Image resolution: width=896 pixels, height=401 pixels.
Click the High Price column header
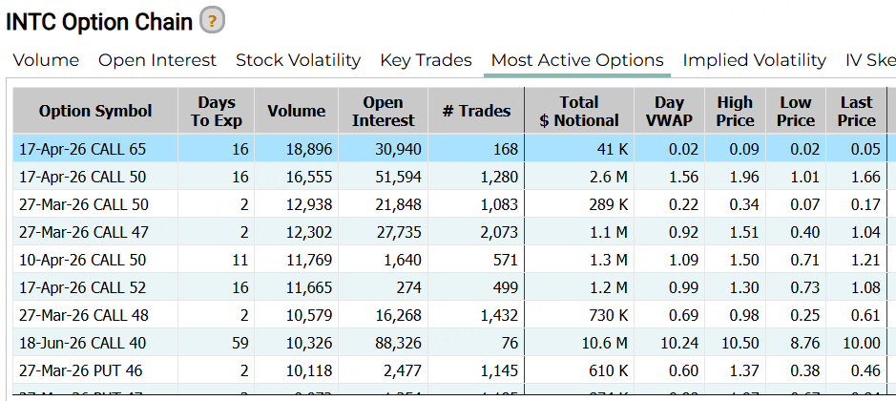click(735, 111)
